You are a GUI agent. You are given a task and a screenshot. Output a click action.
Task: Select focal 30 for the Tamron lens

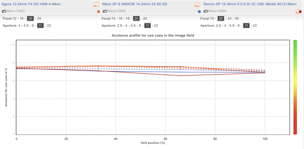click(x=237, y=19)
